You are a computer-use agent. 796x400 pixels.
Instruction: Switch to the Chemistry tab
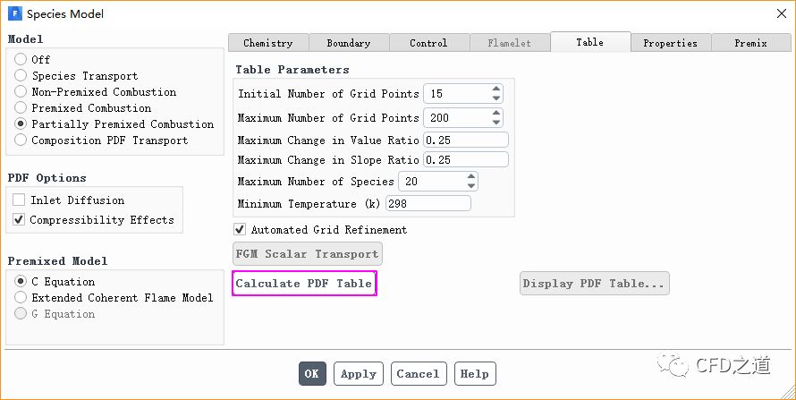pyautogui.click(x=268, y=43)
